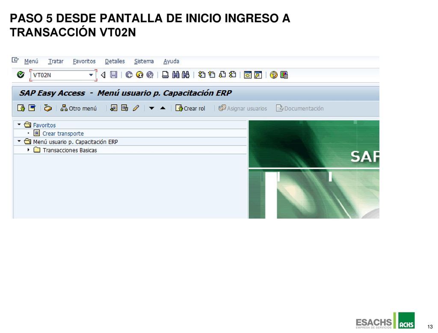Open the Favoritos menu
438x333 pixels.
point(84,61)
